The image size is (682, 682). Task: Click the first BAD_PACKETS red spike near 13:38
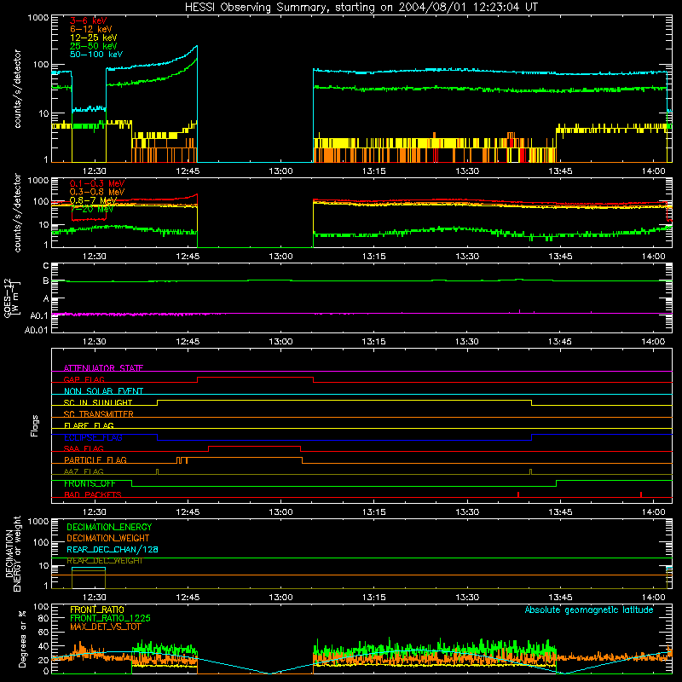click(518, 494)
